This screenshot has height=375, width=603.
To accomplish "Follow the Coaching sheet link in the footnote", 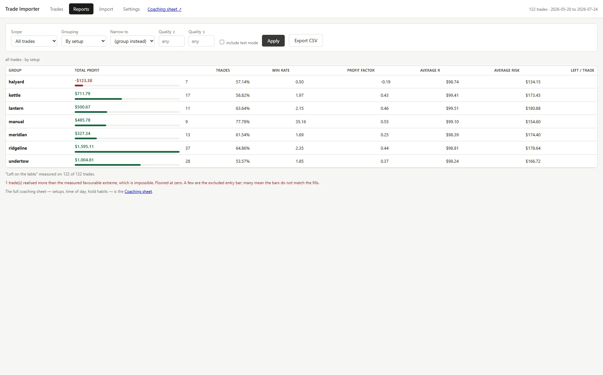I will [138, 192].
